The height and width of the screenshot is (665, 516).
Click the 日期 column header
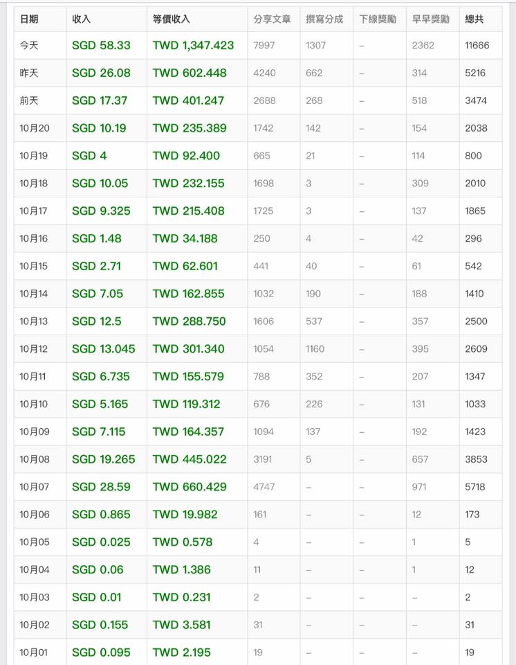29,19
